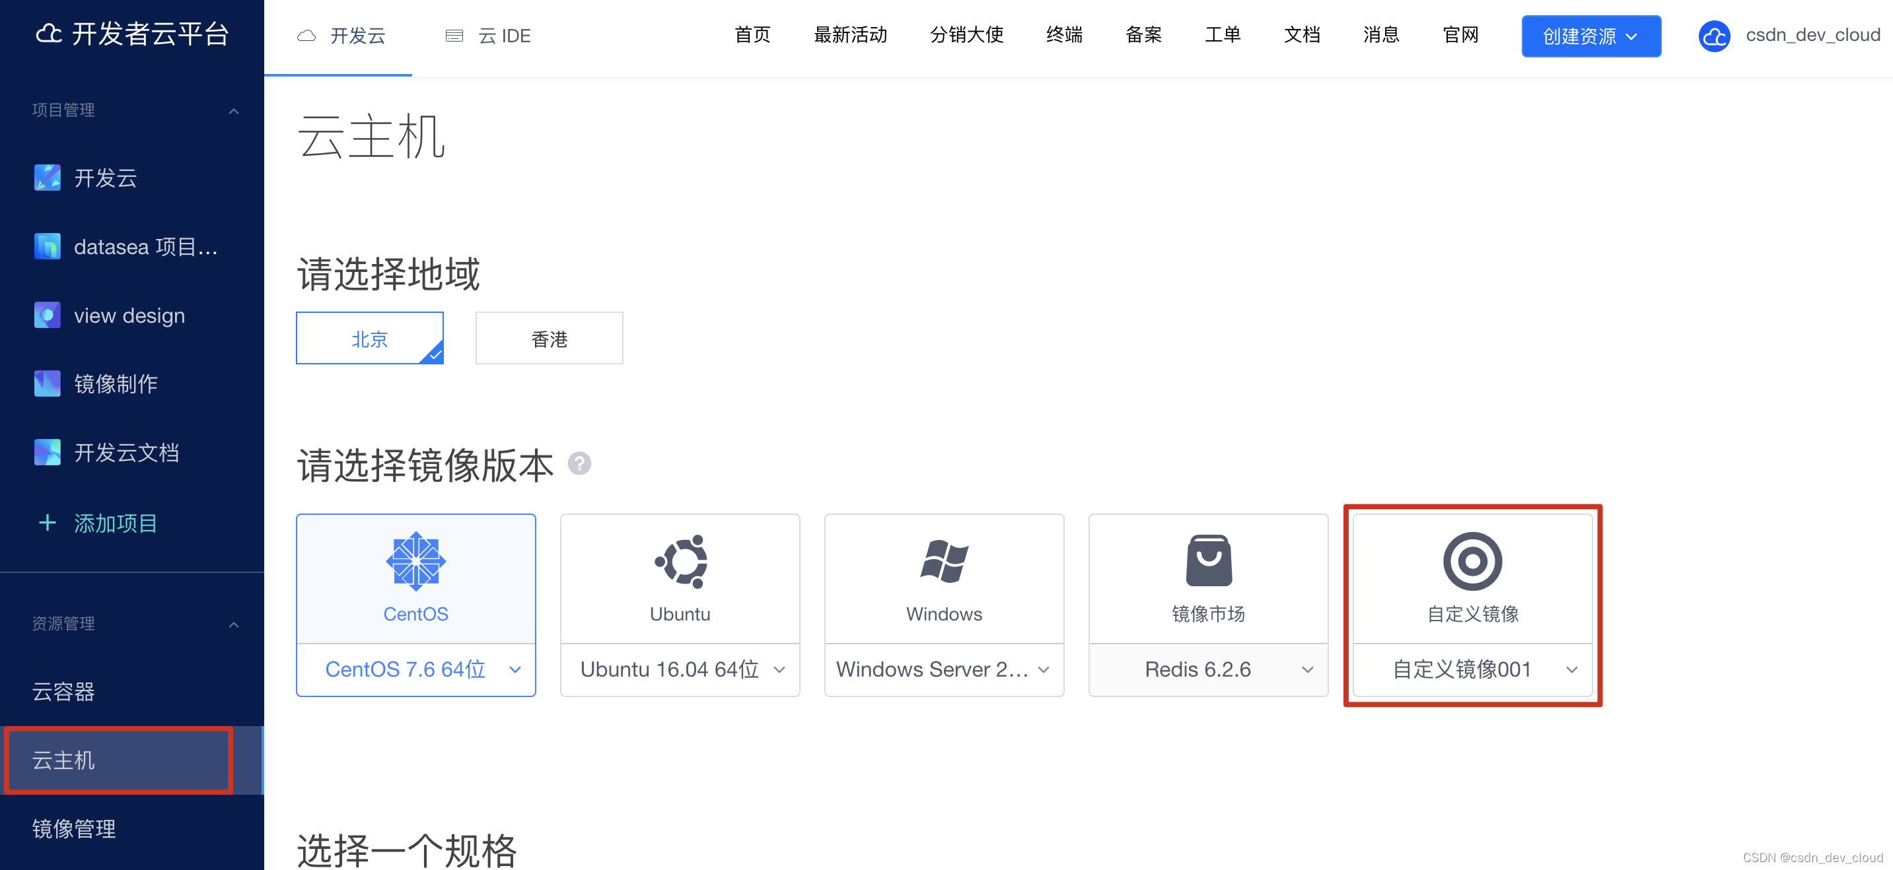Click the 开发者云平台 cloud logo icon
This screenshot has height=870, width=1893.
[x=48, y=34]
